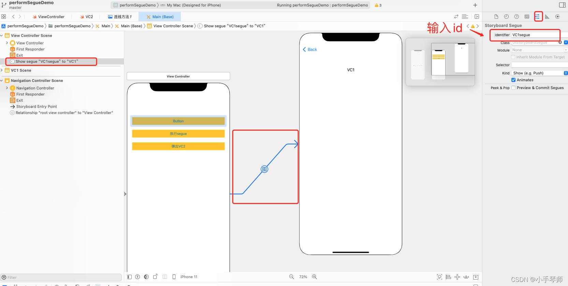Click the Identifier field VC1segue
The height and width of the screenshot is (286, 568).
click(539, 35)
